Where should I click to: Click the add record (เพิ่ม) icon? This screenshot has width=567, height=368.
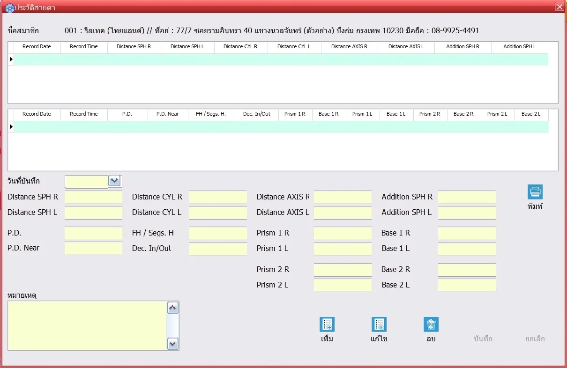pyautogui.click(x=327, y=324)
